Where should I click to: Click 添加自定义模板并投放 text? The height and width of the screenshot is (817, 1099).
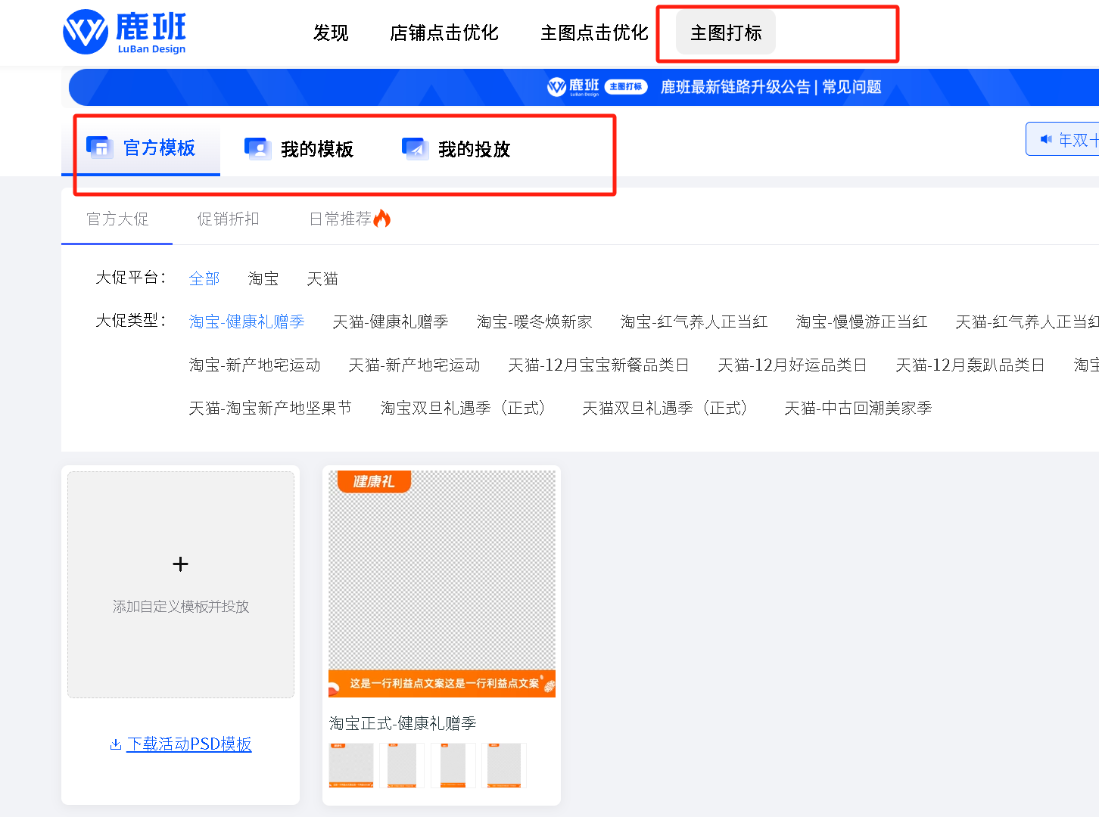(x=181, y=606)
